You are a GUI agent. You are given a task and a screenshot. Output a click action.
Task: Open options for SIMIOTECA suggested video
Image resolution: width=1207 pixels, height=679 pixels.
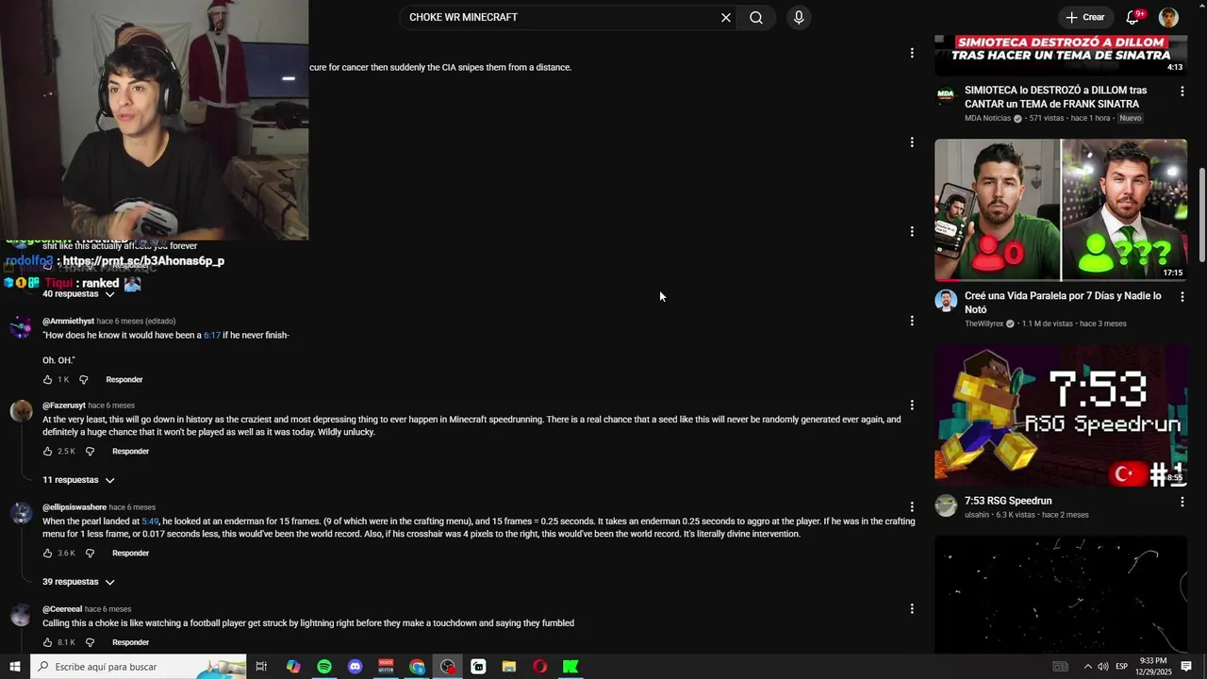pos(1182,91)
